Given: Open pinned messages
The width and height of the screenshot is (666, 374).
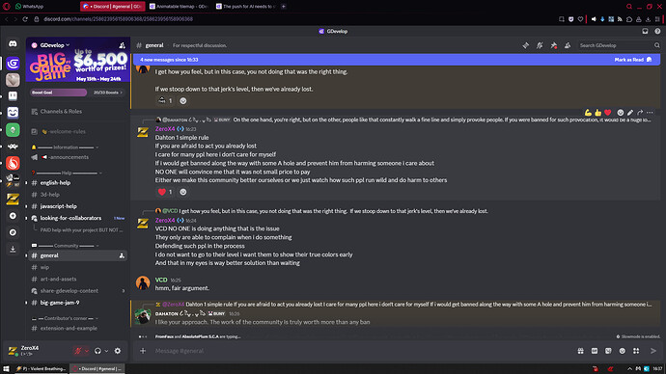Looking at the screenshot, I should pos(553,45).
